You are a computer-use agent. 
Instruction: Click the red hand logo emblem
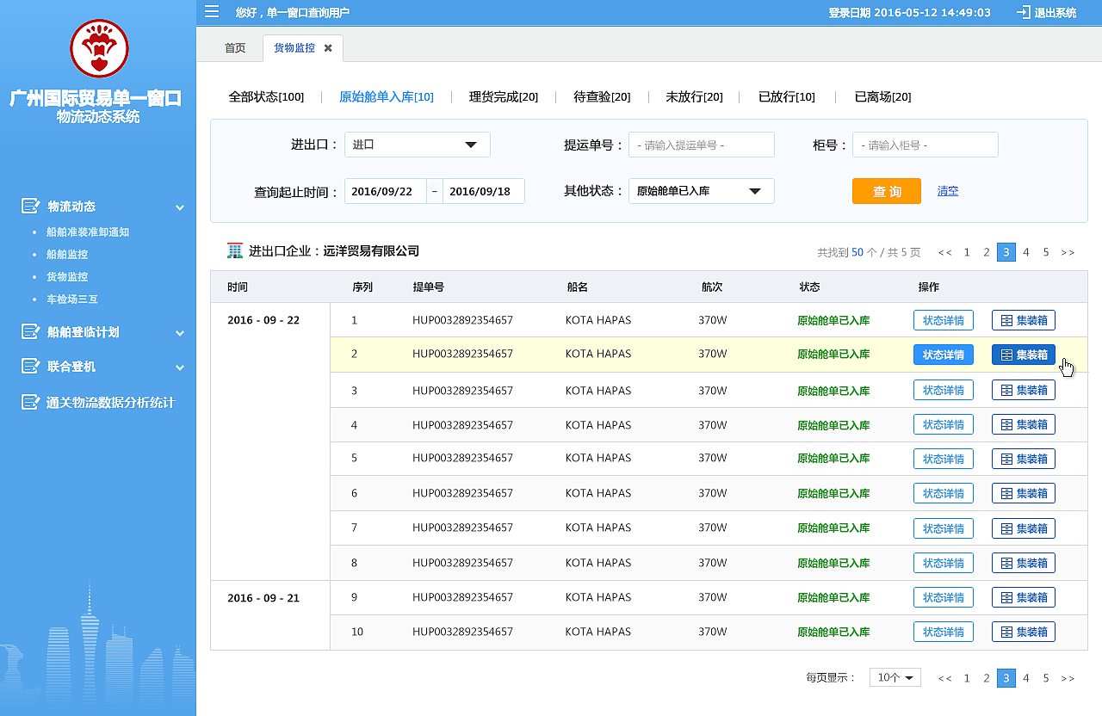(99, 49)
